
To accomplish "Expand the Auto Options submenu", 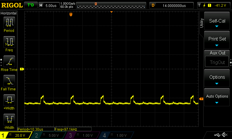I will click(x=217, y=97).
